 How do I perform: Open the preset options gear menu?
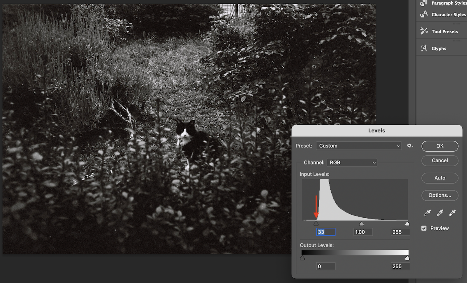click(x=410, y=146)
